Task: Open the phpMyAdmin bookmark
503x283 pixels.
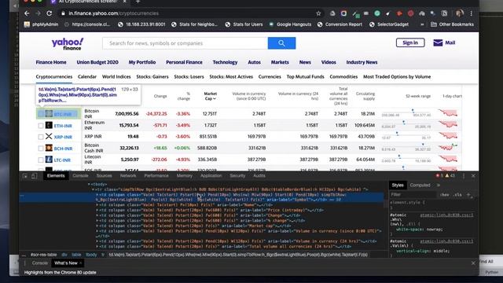Action: click(42, 24)
